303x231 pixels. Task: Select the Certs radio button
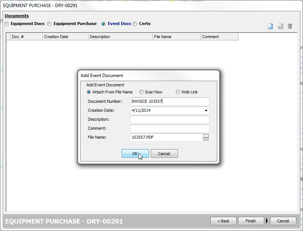[x=135, y=24]
